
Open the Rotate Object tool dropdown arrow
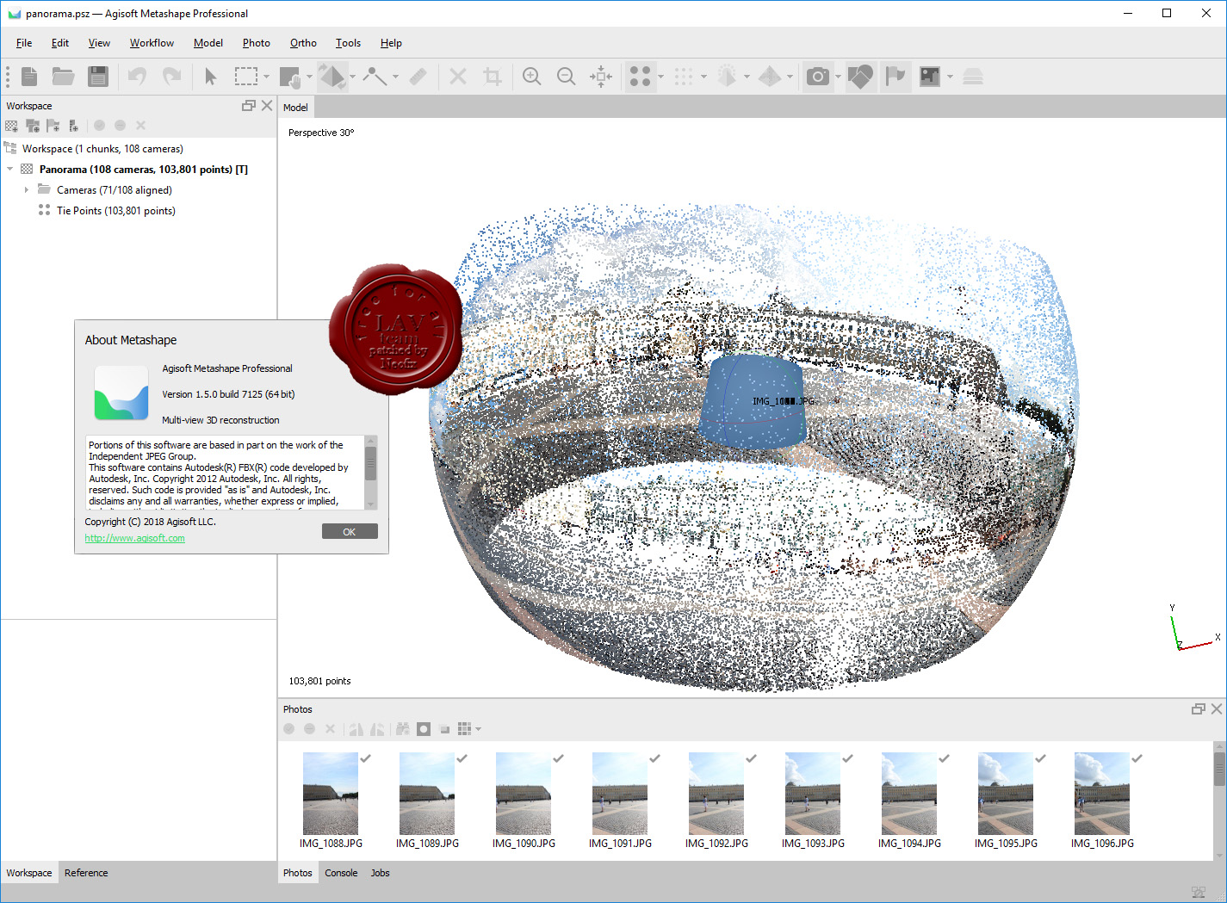352,77
